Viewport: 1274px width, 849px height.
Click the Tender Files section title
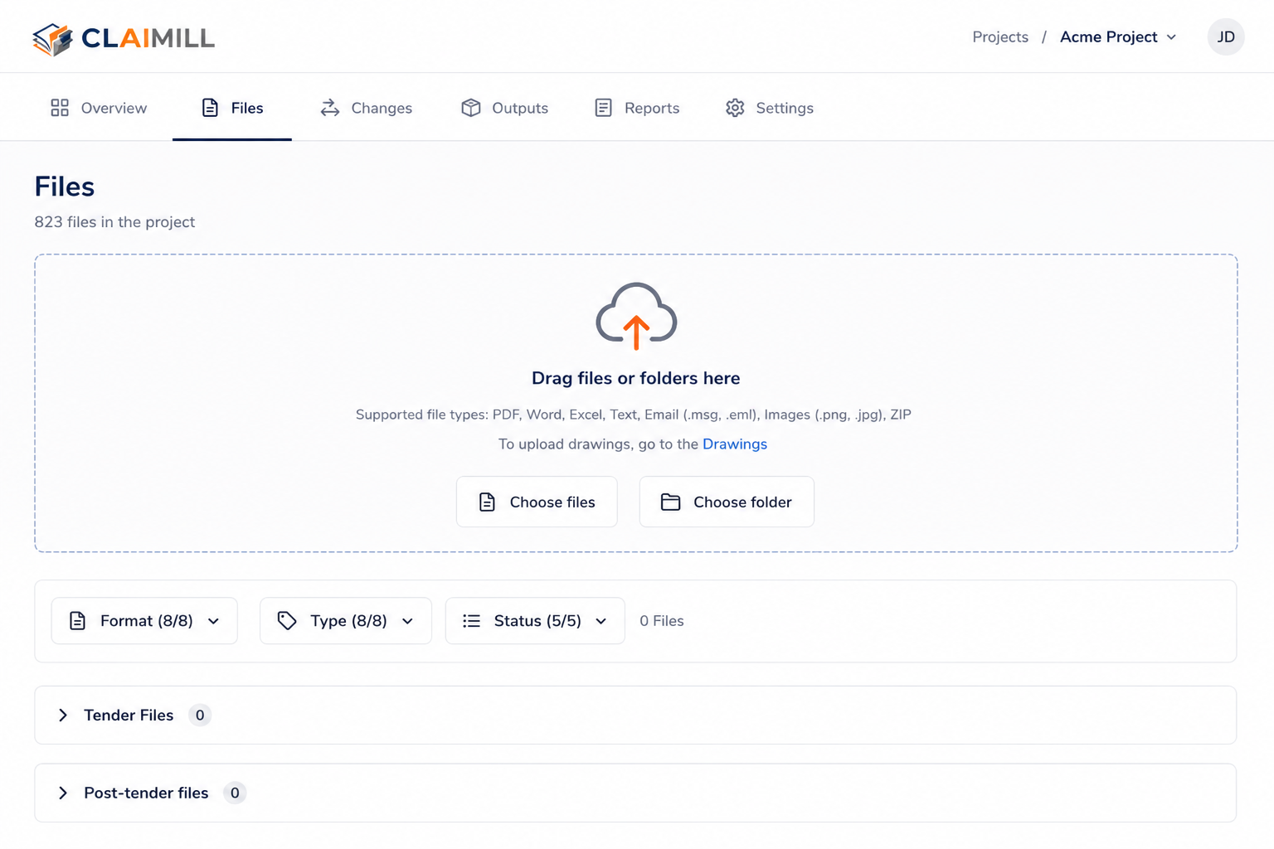(129, 715)
